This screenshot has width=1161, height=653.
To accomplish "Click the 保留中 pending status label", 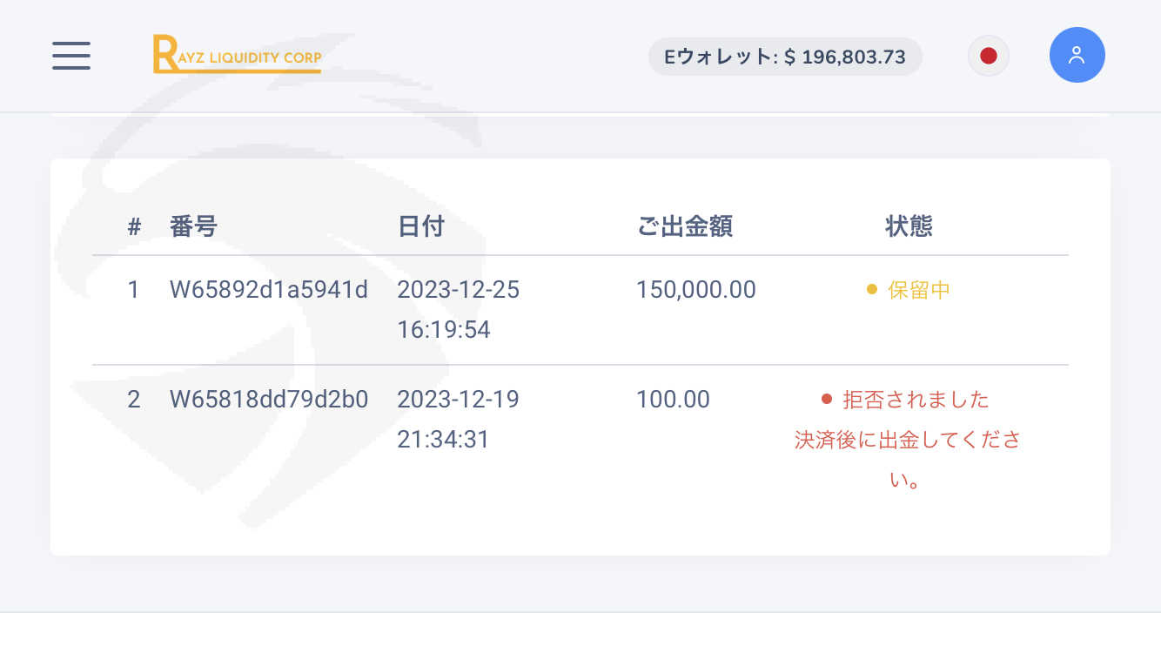I will pos(918,290).
